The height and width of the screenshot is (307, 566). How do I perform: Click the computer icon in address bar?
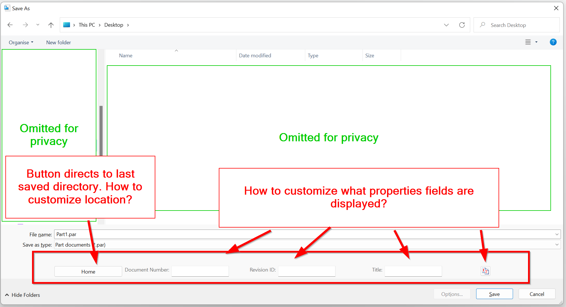pyautogui.click(x=67, y=25)
